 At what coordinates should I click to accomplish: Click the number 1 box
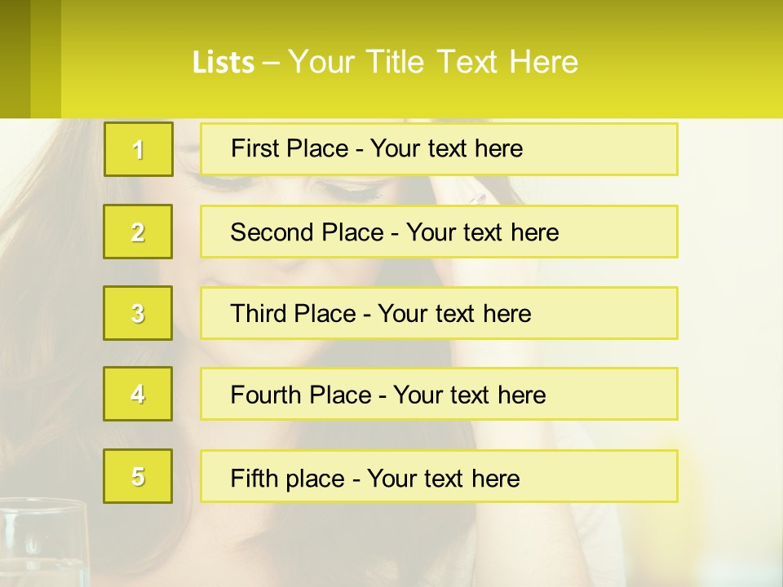[x=138, y=149]
